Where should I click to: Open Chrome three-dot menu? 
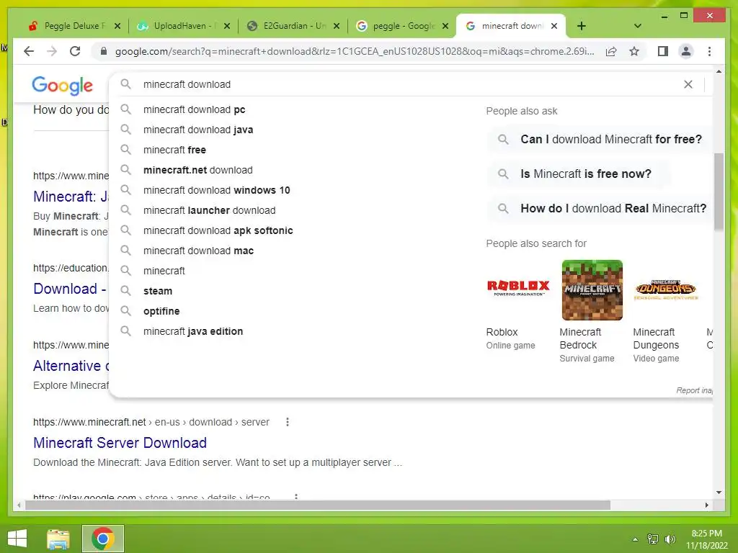[709, 51]
